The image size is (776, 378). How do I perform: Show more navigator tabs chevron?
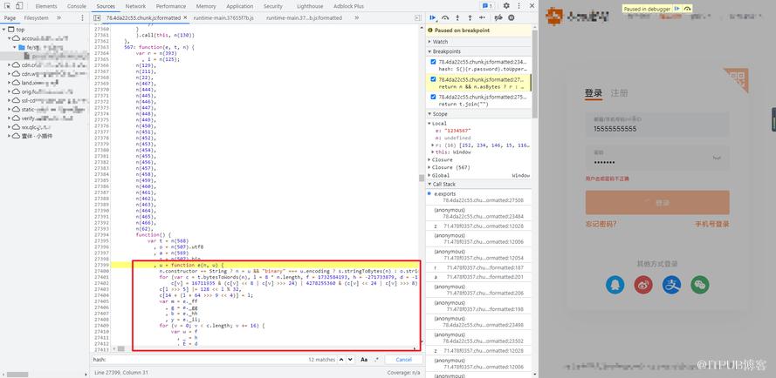point(58,17)
